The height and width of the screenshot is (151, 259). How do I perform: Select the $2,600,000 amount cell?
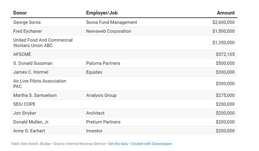point(224,22)
